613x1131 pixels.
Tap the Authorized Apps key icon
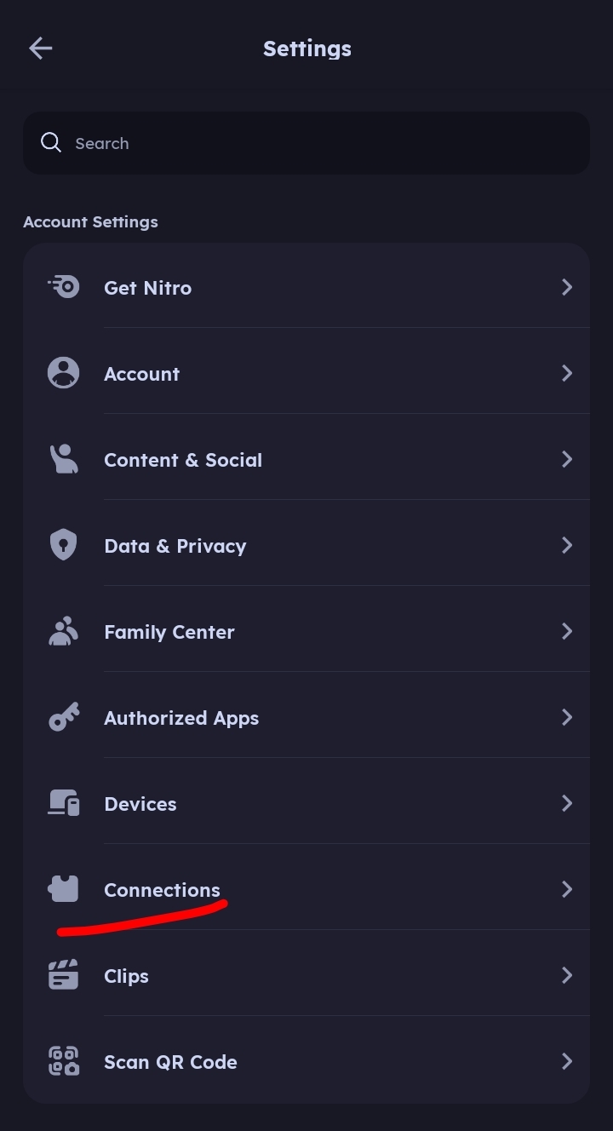(x=64, y=718)
